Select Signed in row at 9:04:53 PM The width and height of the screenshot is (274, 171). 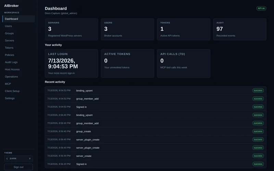click(x=155, y=107)
